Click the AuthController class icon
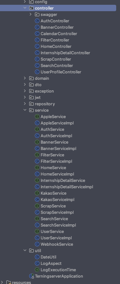This screenshot has width=120, height=284. pos(37,21)
